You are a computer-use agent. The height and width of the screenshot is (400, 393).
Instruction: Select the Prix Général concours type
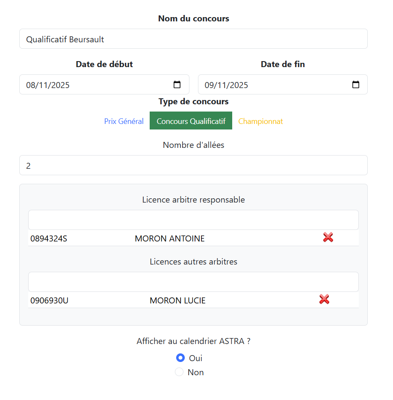point(124,121)
